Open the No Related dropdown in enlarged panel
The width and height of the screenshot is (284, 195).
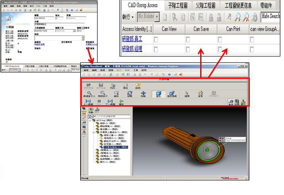157,17
